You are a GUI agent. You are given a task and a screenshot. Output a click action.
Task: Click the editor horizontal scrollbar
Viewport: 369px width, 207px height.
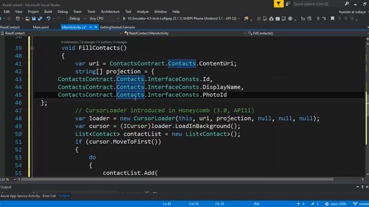(x=177, y=179)
